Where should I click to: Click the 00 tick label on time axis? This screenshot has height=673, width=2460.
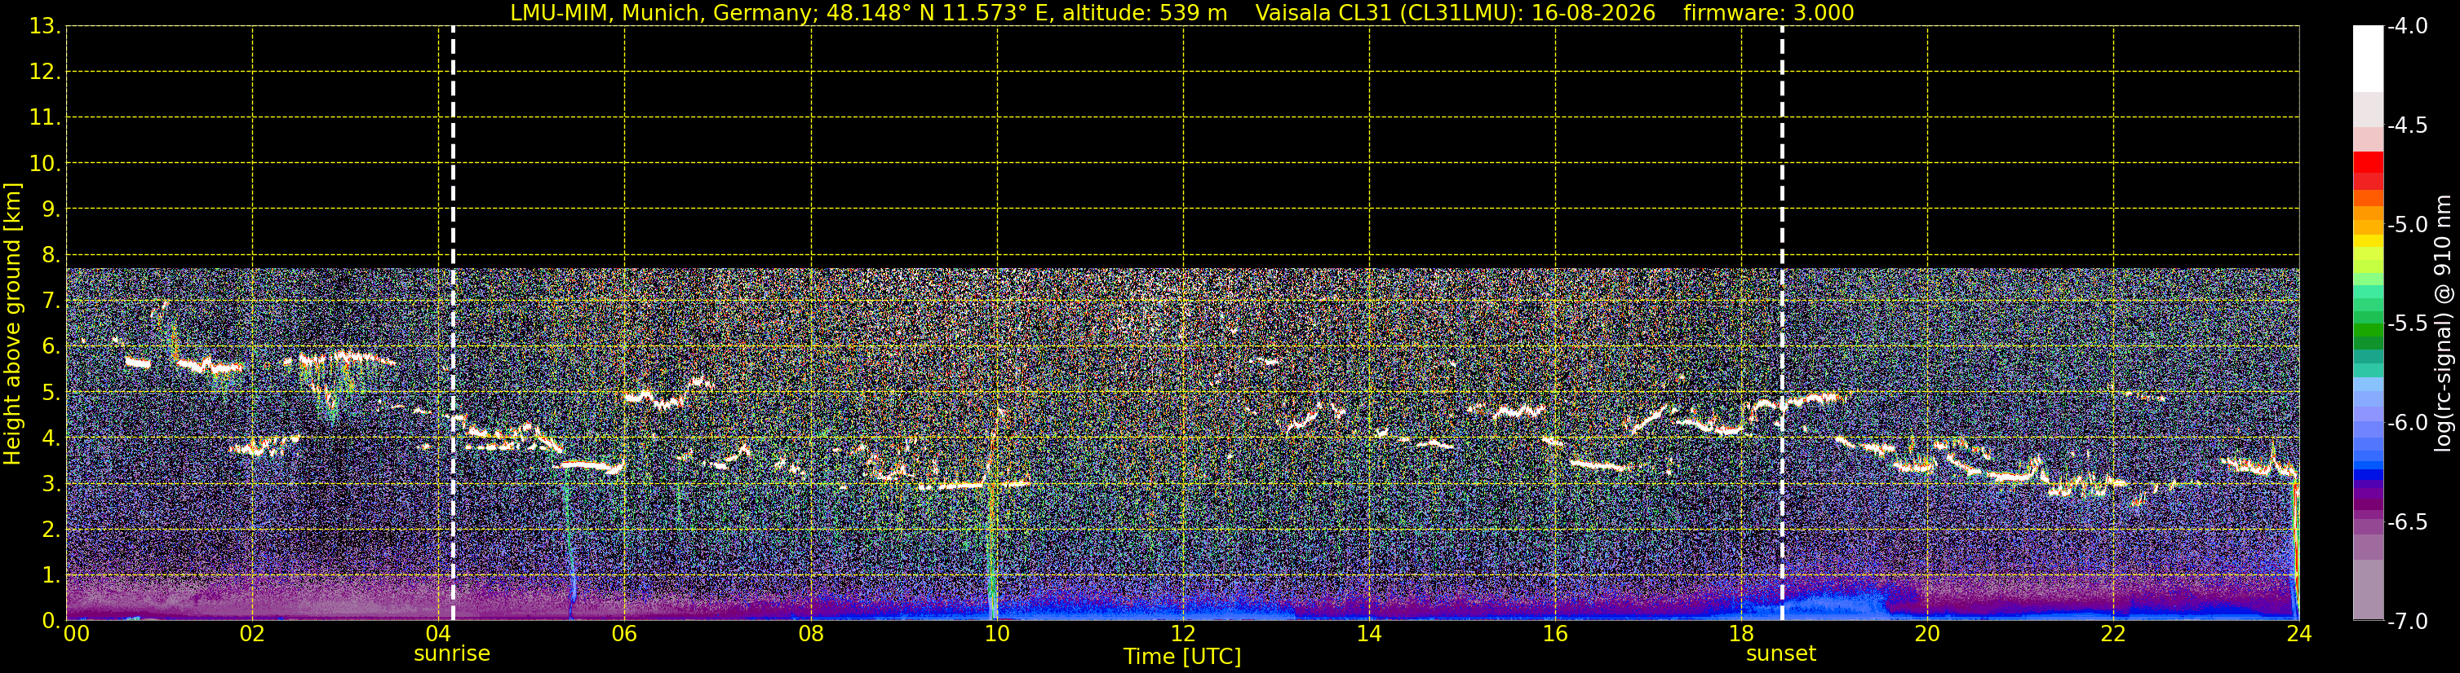77,634
